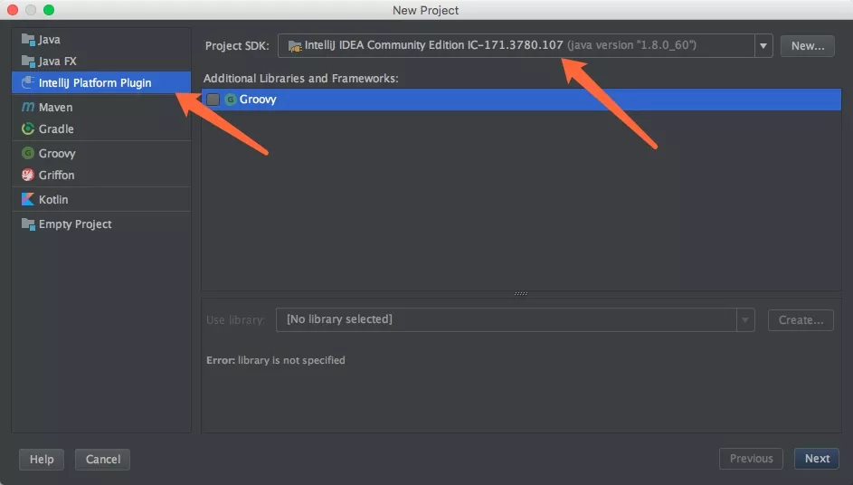
Task: Click the Help button
Action: 42,459
